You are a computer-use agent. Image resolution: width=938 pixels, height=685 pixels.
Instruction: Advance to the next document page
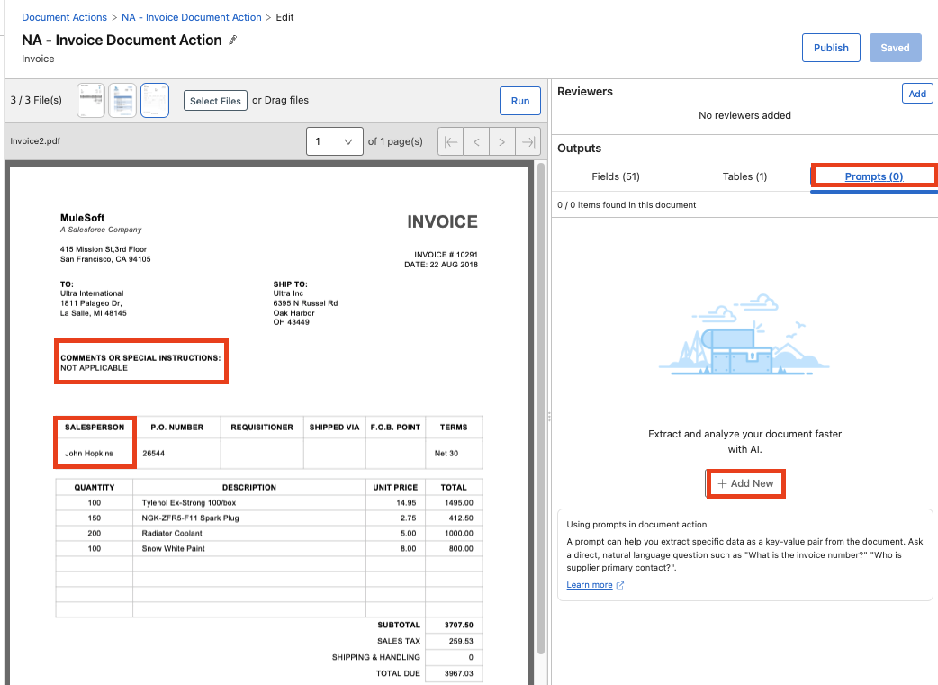tap(502, 142)
